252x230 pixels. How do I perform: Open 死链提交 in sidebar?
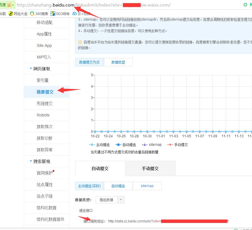[47, 103]
